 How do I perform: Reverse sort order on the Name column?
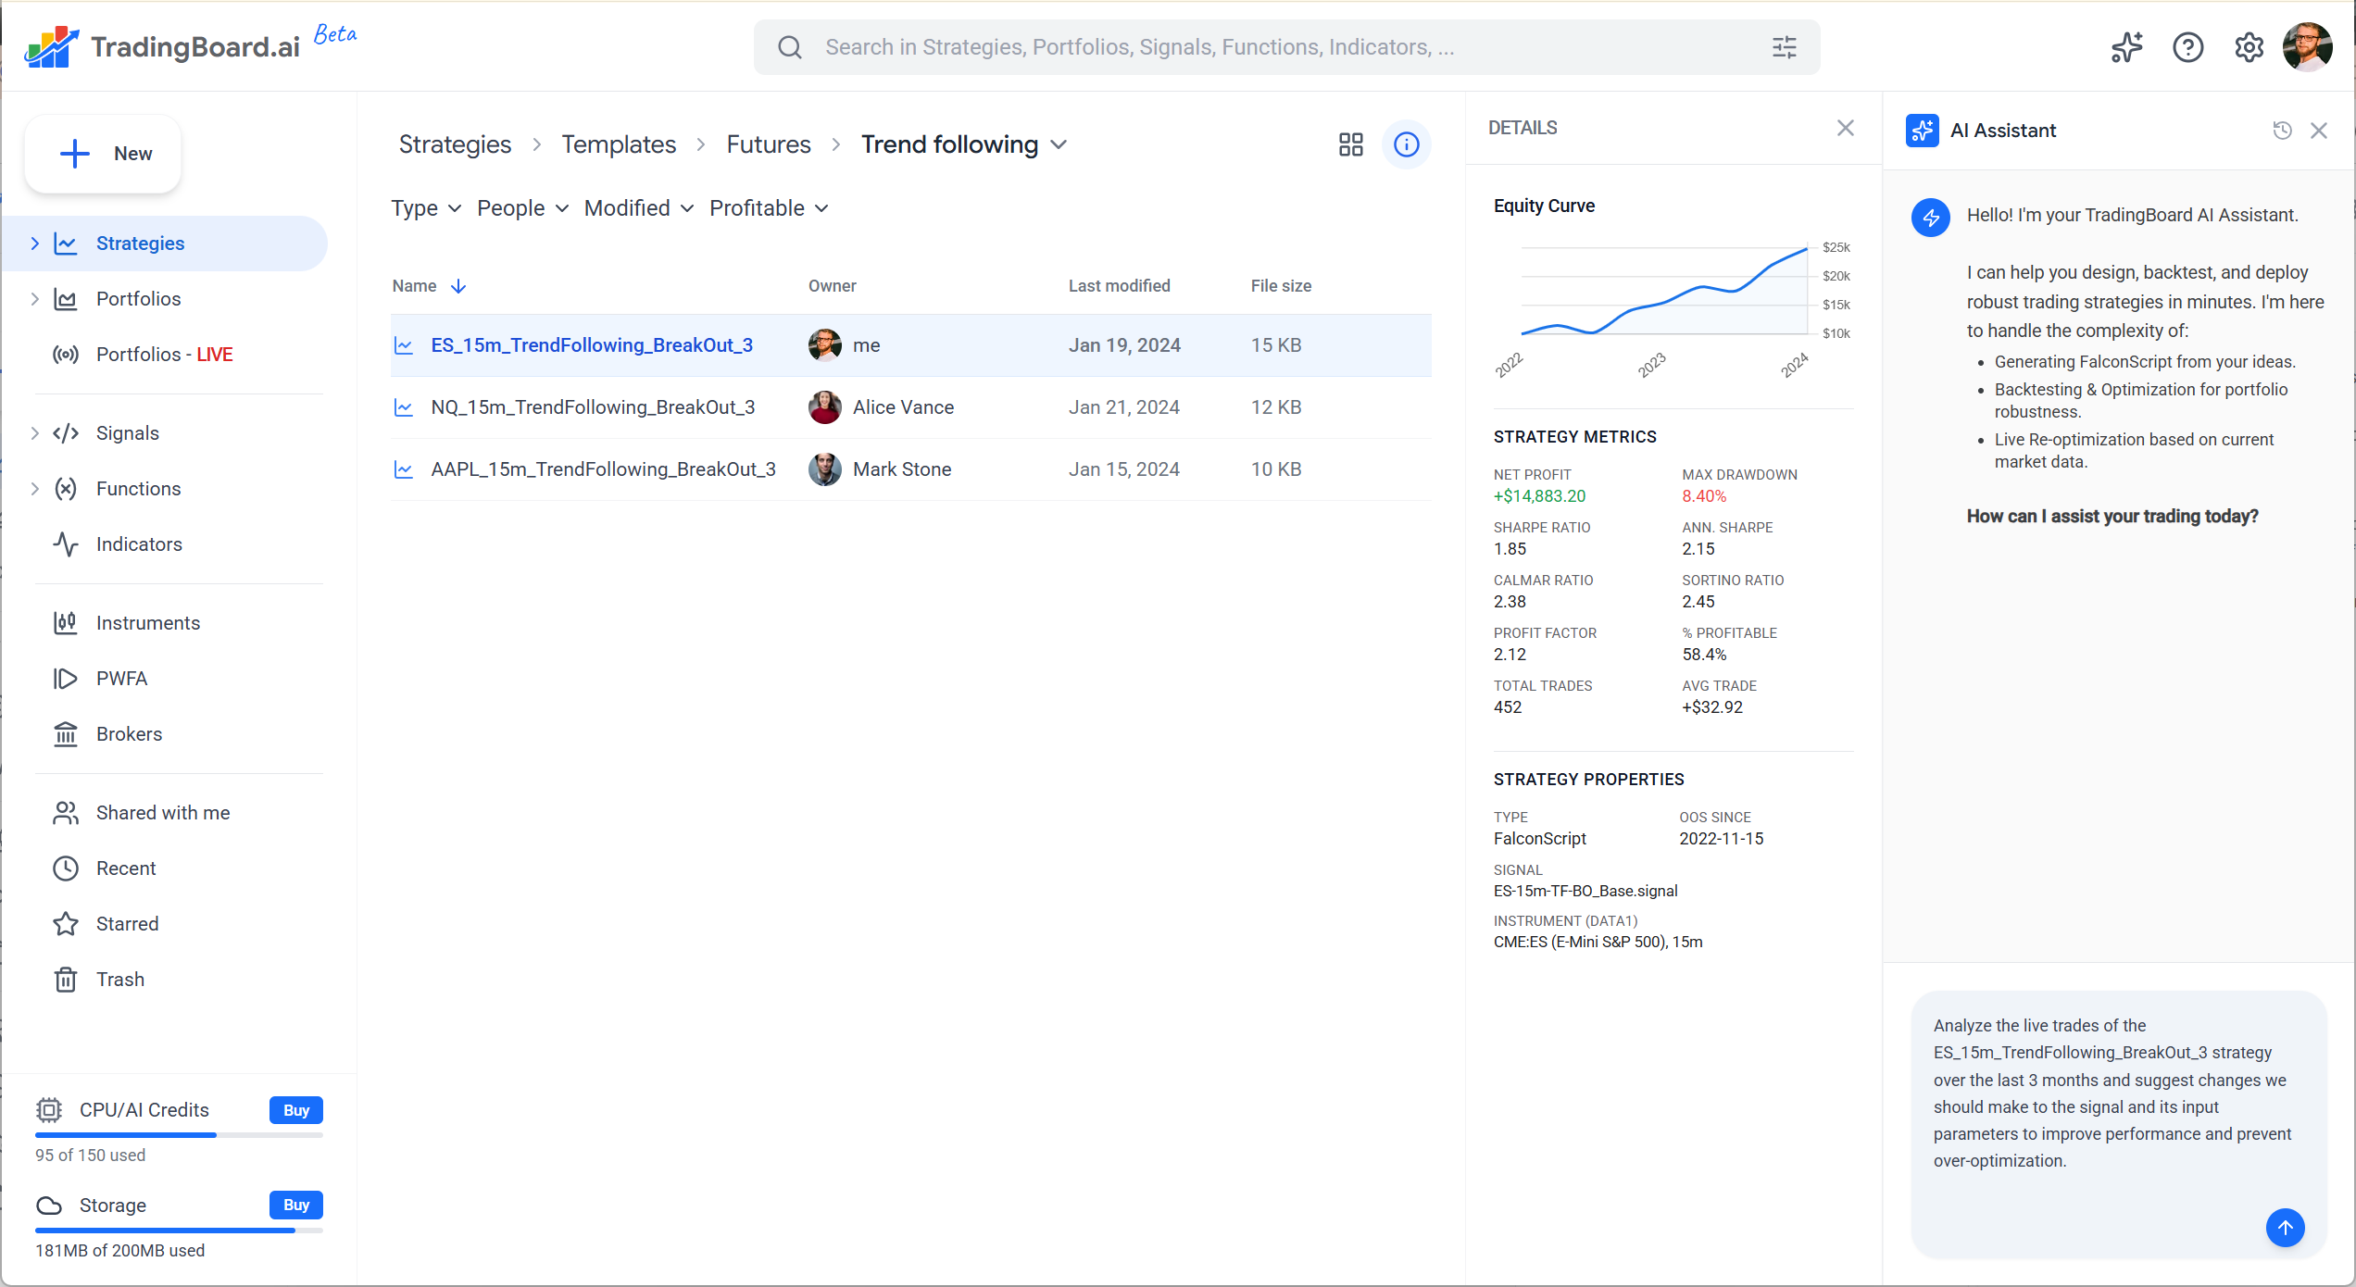[459, 286]
